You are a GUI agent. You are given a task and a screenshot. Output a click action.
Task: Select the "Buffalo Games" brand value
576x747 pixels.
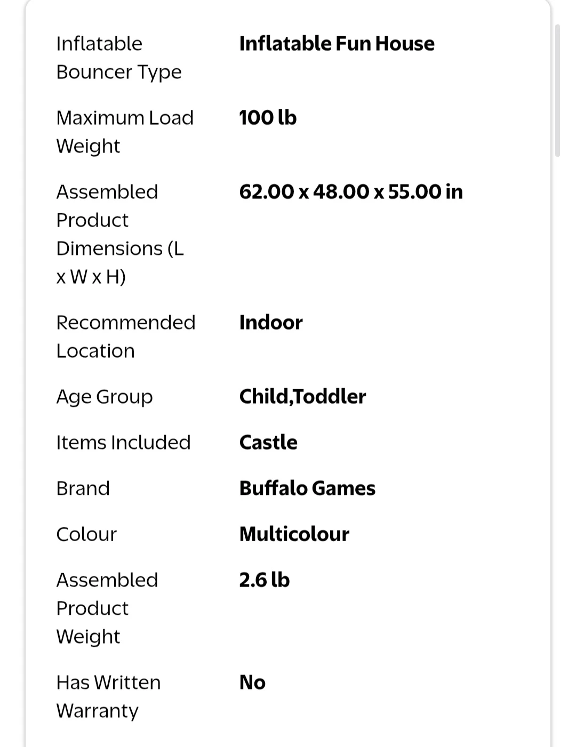(x=307, y=488)
